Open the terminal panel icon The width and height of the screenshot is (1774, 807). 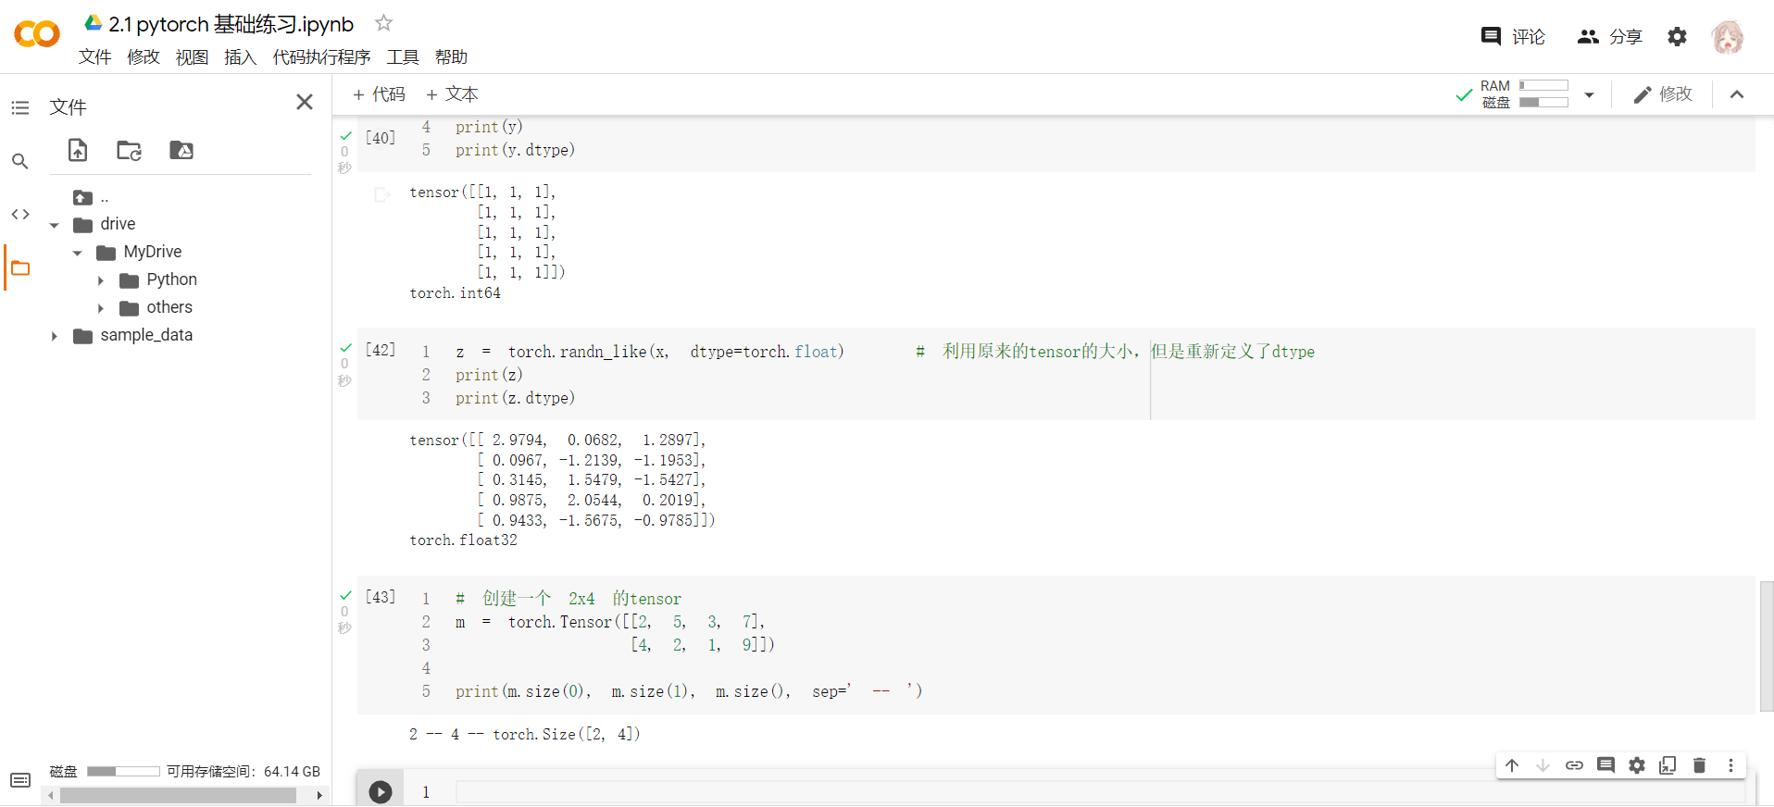tap(20, 780)
